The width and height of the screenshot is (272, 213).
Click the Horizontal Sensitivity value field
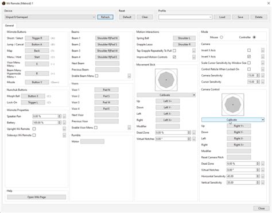(242, 176)
